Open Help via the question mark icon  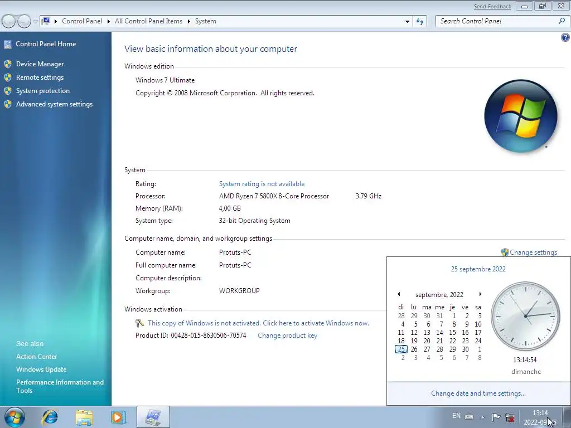565,37
